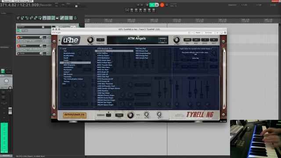Click the knob left of ADSR1 button

[177, 40]
